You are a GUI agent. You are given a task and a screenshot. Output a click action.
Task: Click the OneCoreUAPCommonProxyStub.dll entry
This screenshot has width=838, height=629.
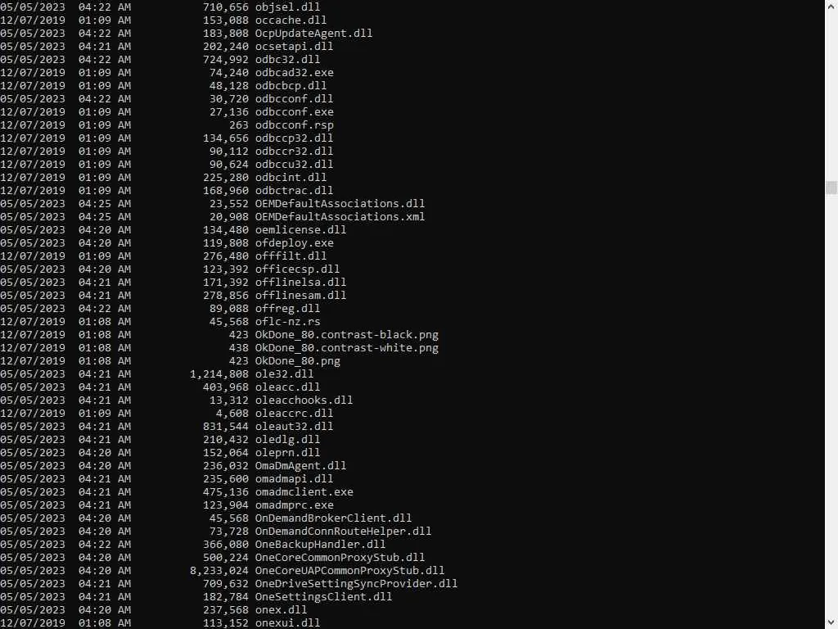click(349, 571)
